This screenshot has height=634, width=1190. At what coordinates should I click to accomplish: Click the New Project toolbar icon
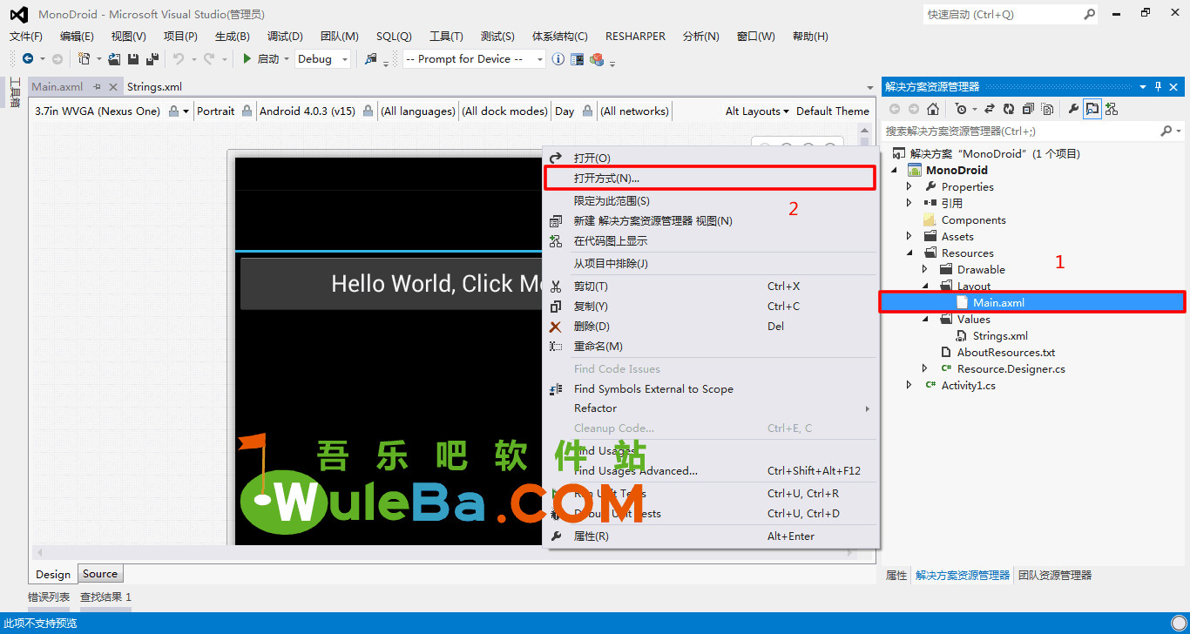coord(84,59)
